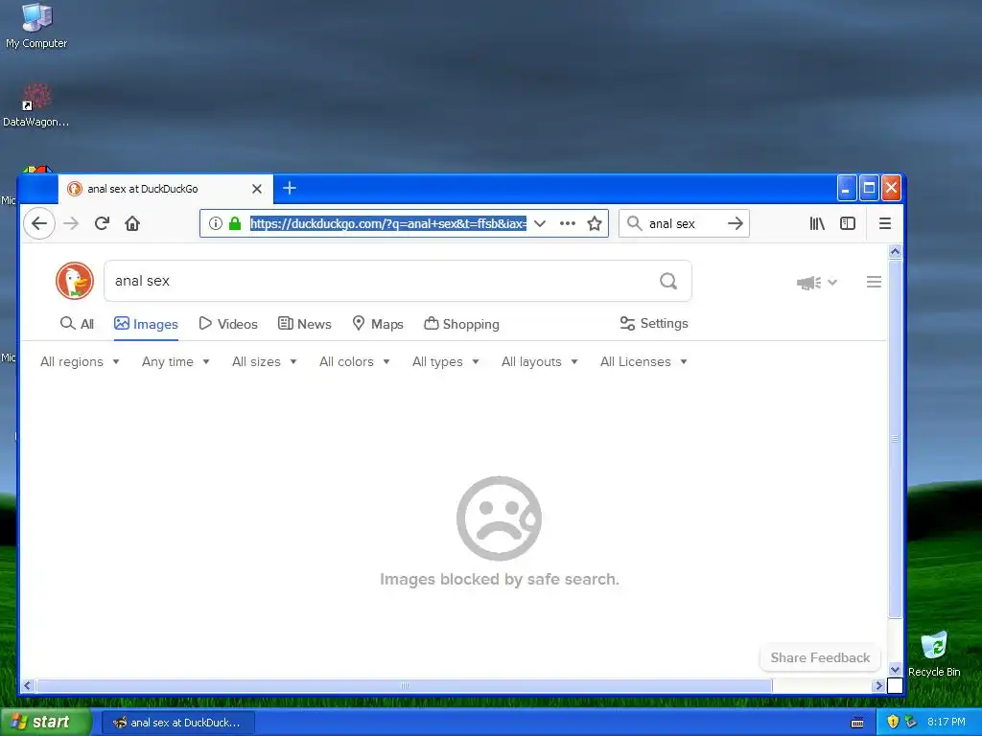Expand the All types filter
Image resolution: width=982 pixels, height=736 pixels.
pos(445,361)
